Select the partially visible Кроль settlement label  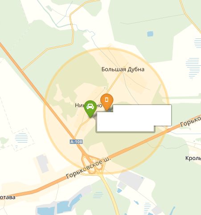(193, 158)
